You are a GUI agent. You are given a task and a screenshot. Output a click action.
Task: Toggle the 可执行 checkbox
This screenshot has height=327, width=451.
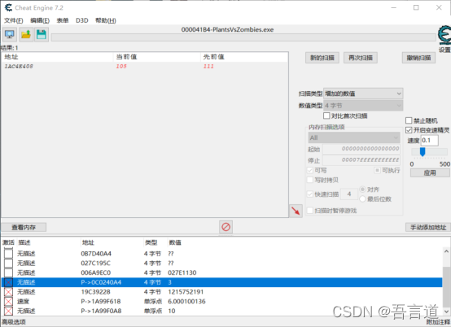[x=377, y=170]
